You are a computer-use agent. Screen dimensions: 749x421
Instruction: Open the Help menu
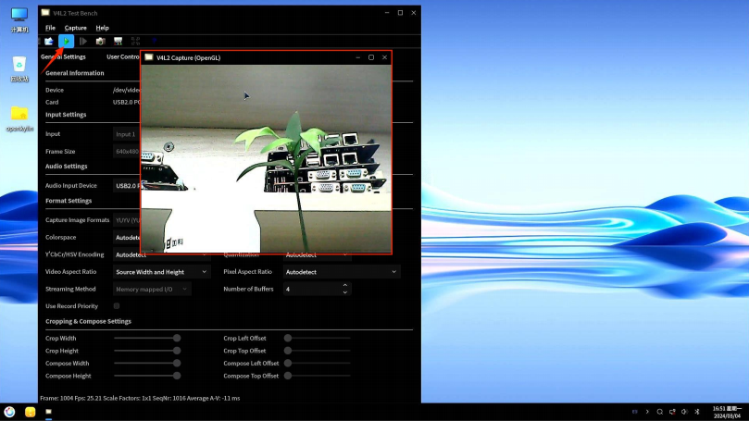102,28
